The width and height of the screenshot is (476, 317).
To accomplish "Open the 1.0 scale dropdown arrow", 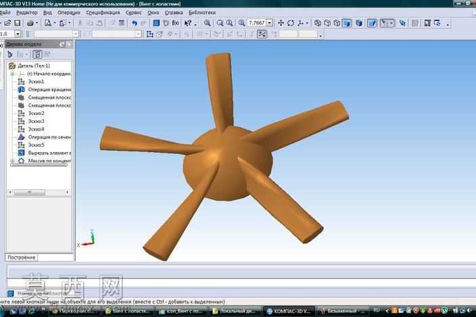I will [18, 34].
